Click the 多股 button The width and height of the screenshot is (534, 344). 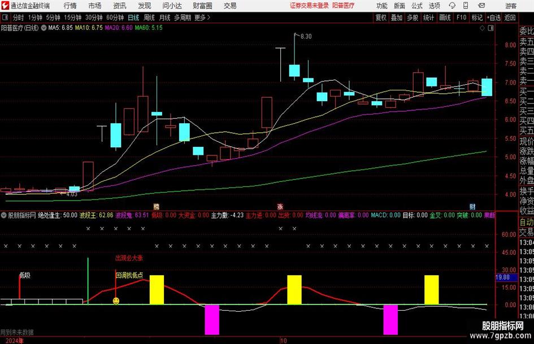click(x=413, y=18)
